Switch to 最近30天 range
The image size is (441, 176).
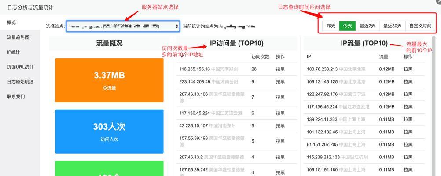click(392, 26)
